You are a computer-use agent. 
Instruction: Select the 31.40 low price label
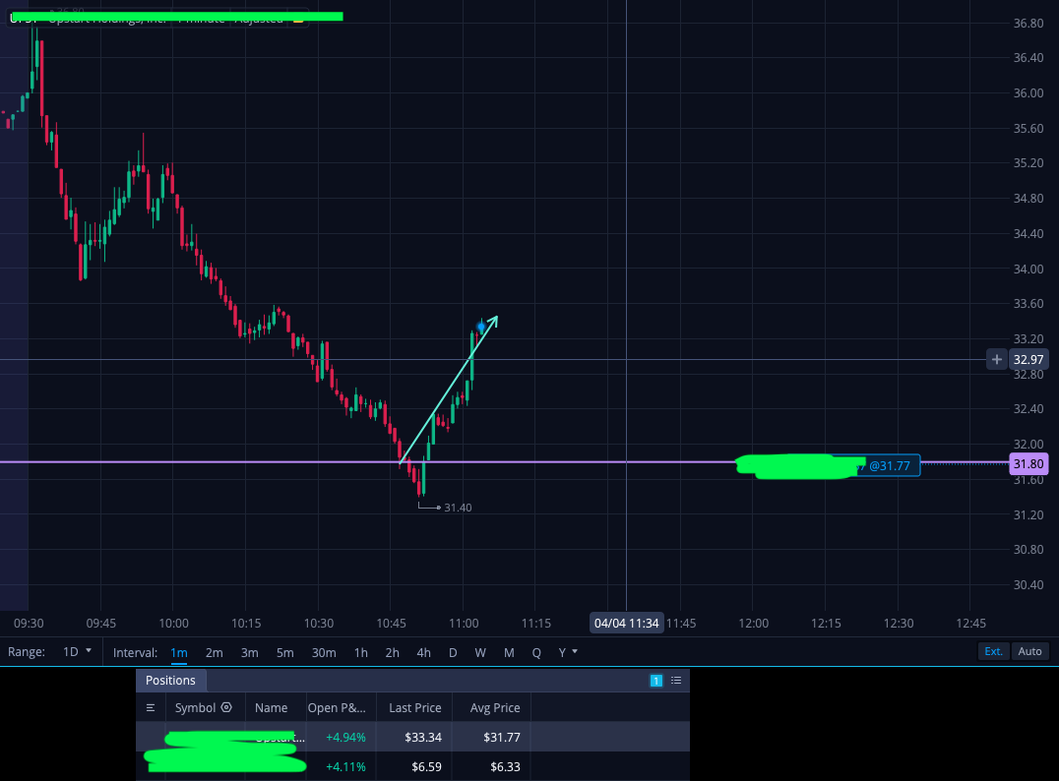click(x=458, y=508)
